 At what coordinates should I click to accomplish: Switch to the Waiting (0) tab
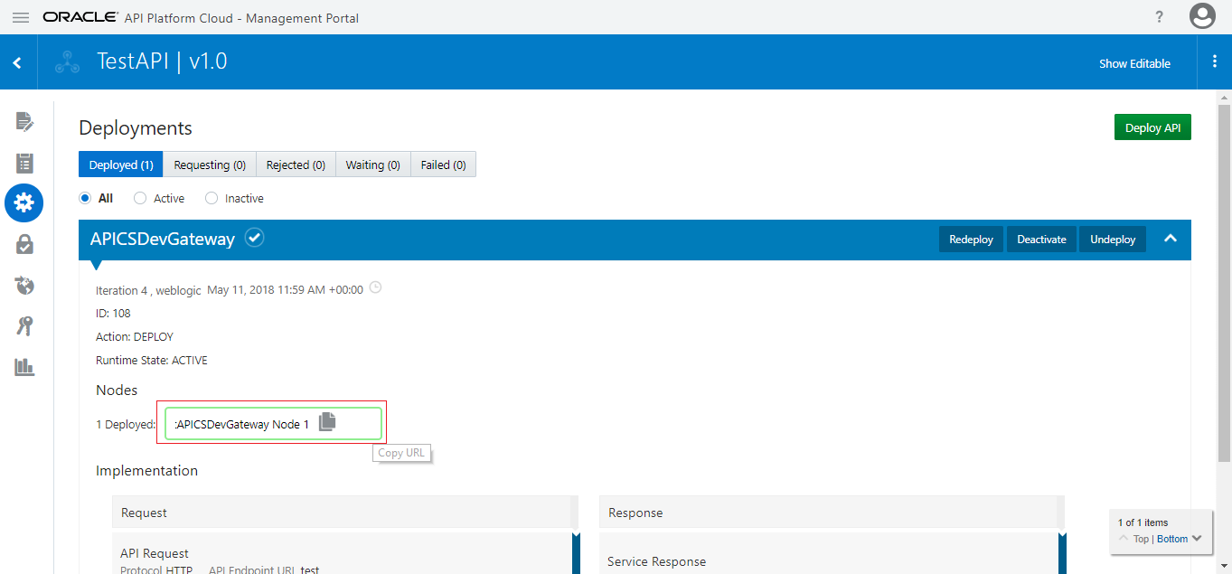coord(372,165)
